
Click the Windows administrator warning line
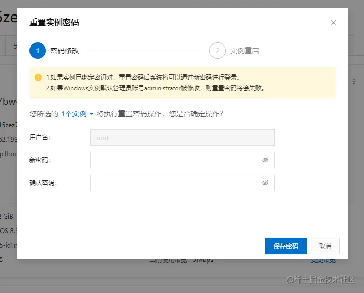coord(155,88)
